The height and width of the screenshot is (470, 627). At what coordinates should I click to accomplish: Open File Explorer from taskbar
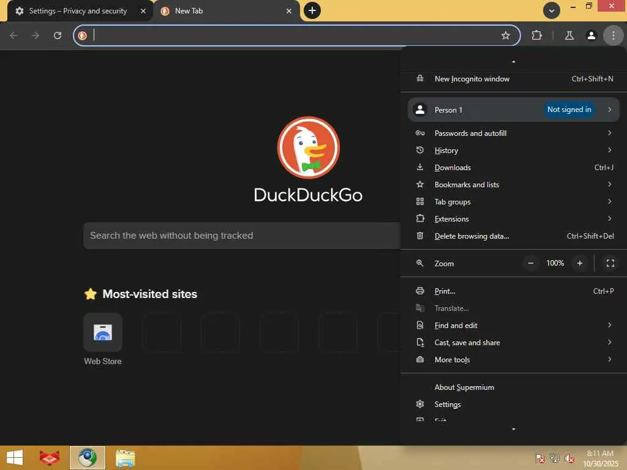pyautogui.click(x=125, y=458)
